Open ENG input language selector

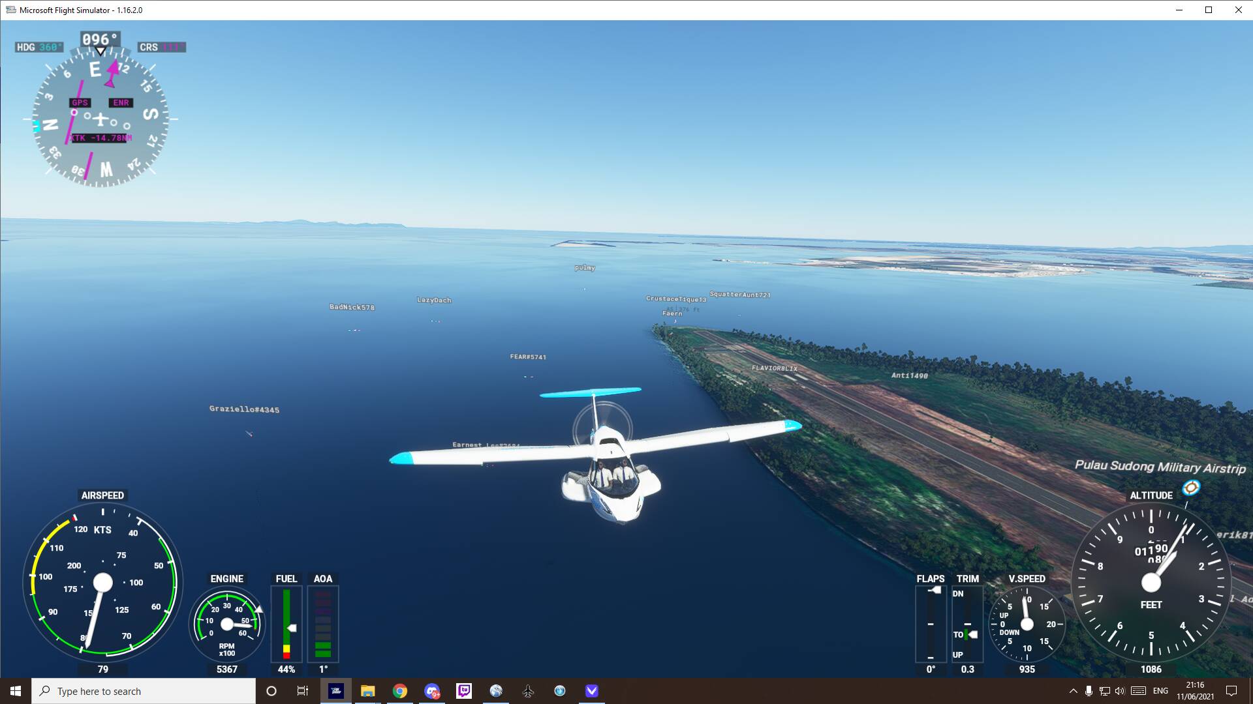tap(1160, 691)
